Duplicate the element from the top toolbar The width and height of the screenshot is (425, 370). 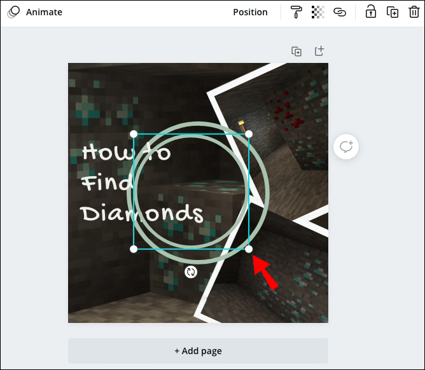[392, 12]
